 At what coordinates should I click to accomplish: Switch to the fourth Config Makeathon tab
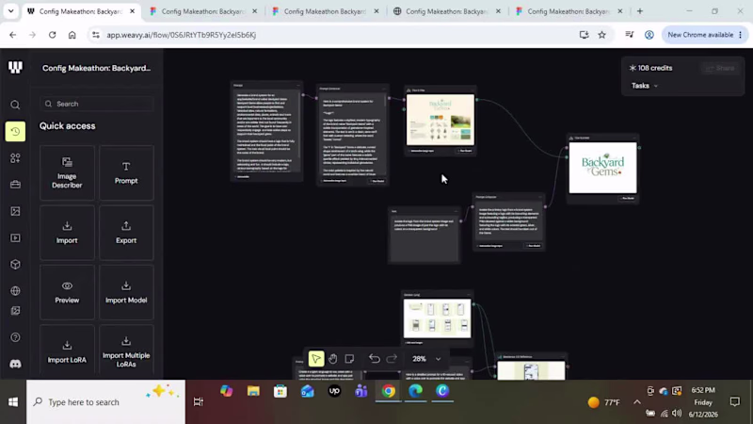point(448,11)
